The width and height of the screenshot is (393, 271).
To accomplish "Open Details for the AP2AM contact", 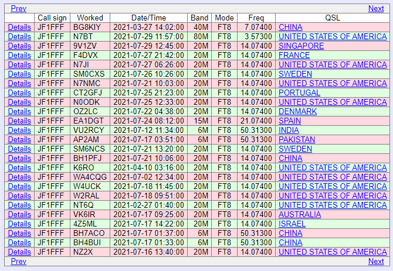I will point(19,139).
